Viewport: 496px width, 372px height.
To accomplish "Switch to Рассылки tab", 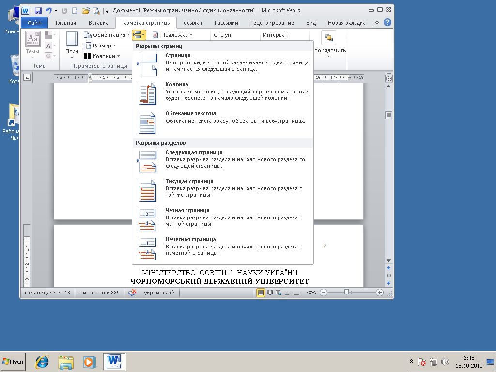I will 226,23.
